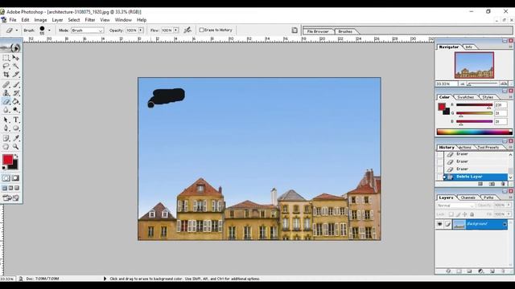Screen dimensions: 515x289
Task: Select the Rectangular Marquee tool
Action: point(6,58)
